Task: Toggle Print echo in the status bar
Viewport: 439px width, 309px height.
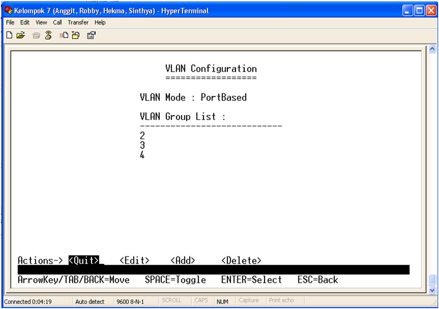Action: click(281, 301)
